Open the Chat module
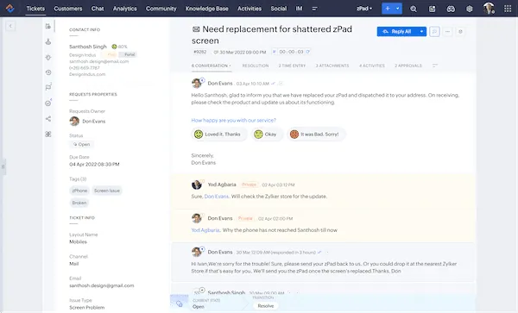Screen dimensions: 518x313 [x=98, y=9]
